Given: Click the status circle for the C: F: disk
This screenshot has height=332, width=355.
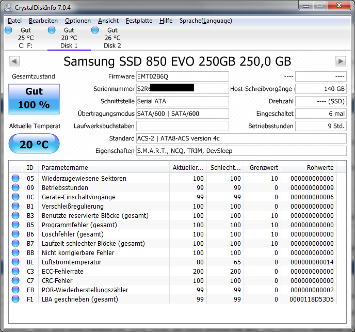Looking at the screenshot, I should point(8,30).
